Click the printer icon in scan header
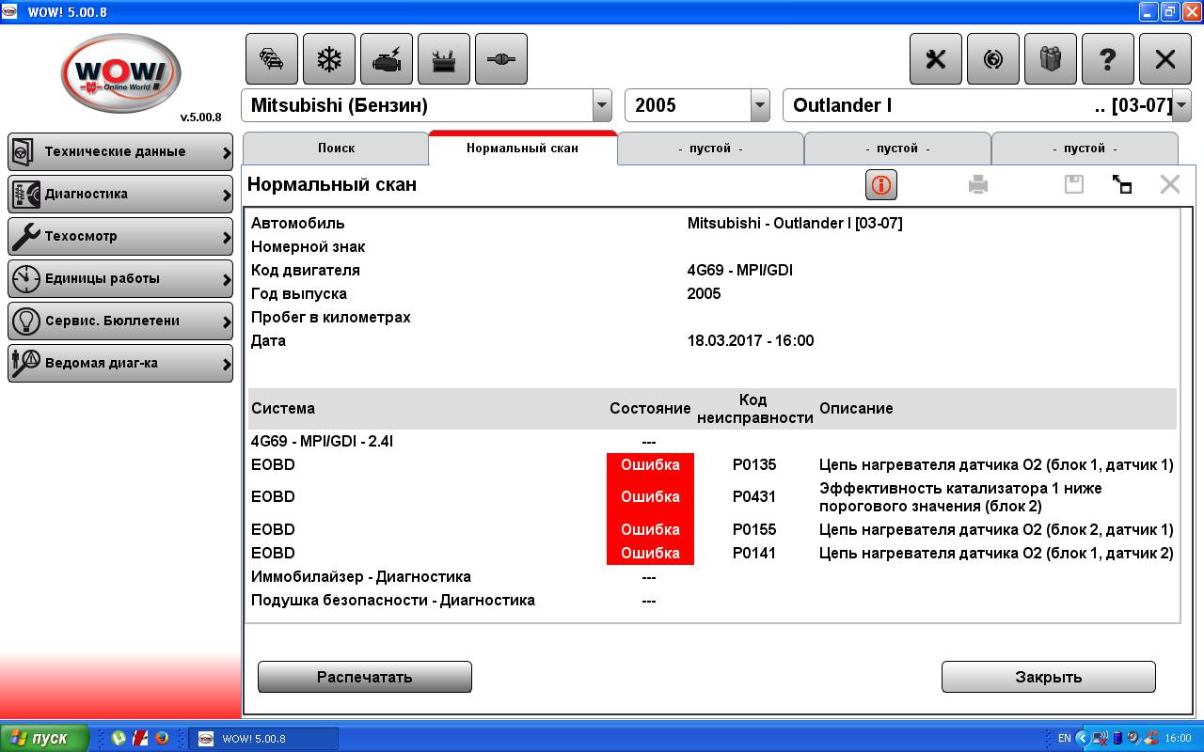The height and width of the screenshot is (752, 1204). 978,184
